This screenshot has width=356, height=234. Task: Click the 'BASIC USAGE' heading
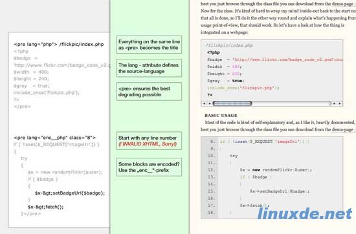coord(221,116)
